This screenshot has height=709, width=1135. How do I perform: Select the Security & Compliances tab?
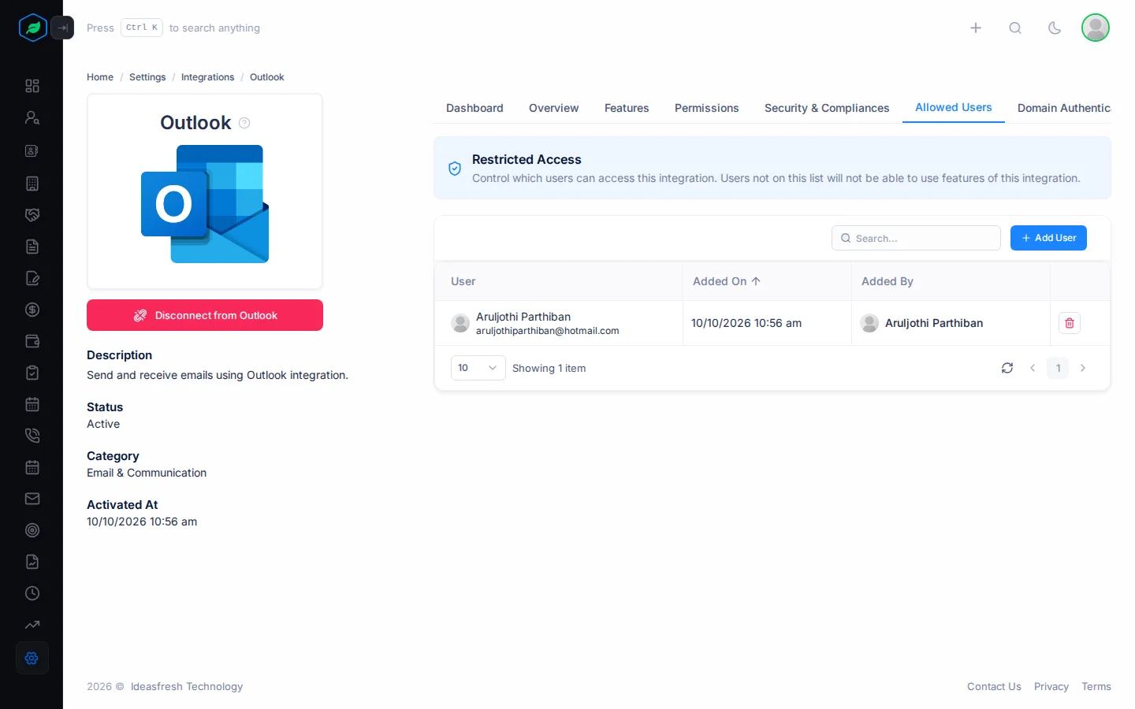[x=827, y=108]
